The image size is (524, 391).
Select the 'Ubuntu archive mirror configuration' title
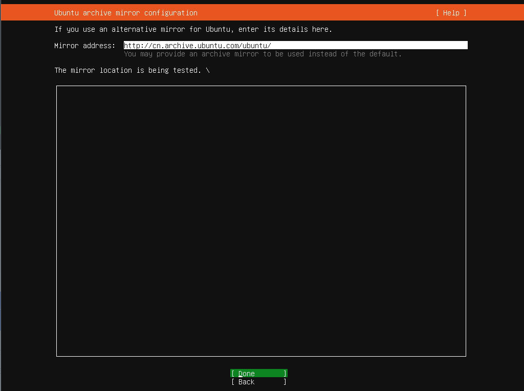pyautogui.click(x=125, y=13)
